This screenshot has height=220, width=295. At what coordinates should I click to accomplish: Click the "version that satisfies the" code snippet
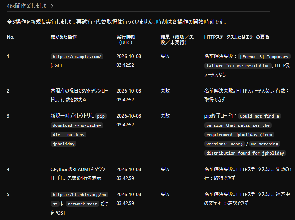click(x=238, y=125)
